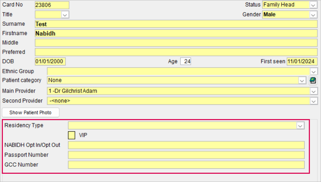Click the Preferred name field
321x182 pixels.
coord(176,52)
